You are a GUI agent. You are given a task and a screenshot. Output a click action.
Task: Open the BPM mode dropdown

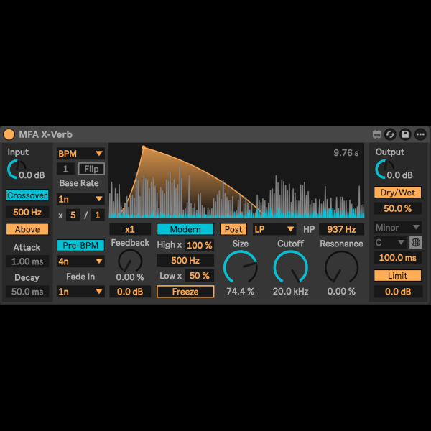coord(80,154)
